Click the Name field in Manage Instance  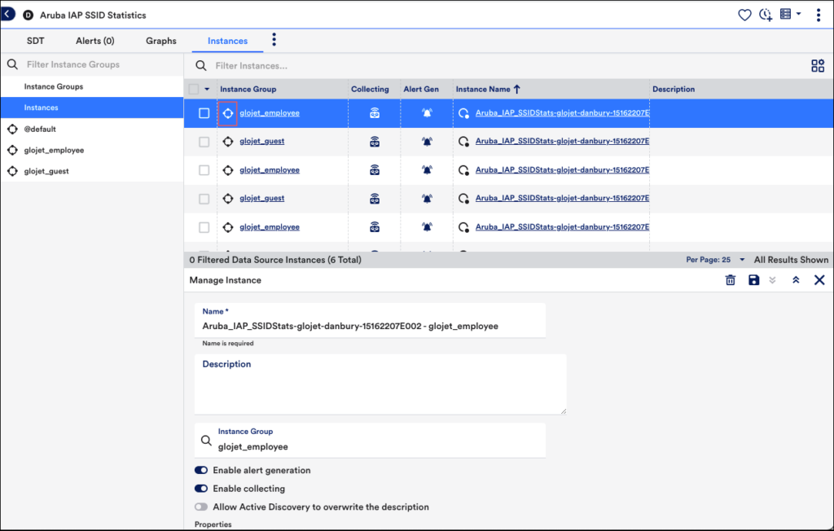click(x=371, y=320)
